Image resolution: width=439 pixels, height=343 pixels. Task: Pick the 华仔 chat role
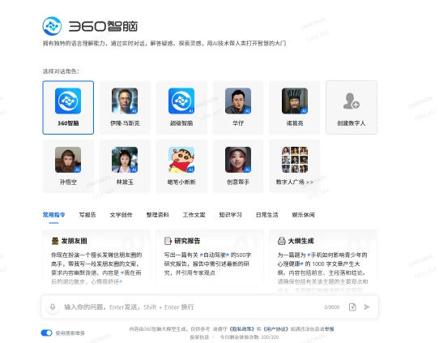(238, 108)
